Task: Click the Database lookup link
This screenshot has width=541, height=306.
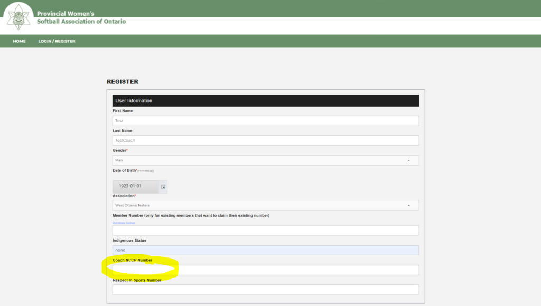Action: (x=124, y=223)
